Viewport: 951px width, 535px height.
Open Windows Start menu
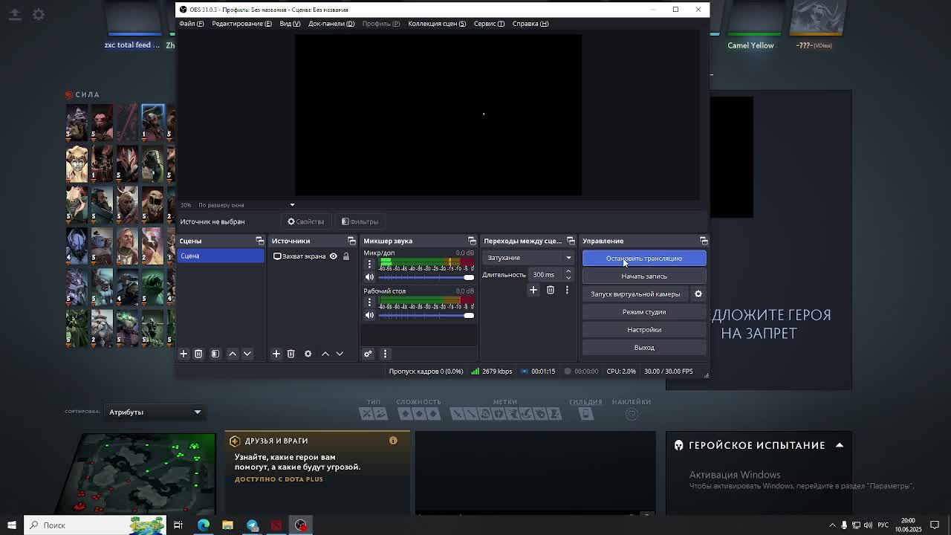tap(11, 525)
